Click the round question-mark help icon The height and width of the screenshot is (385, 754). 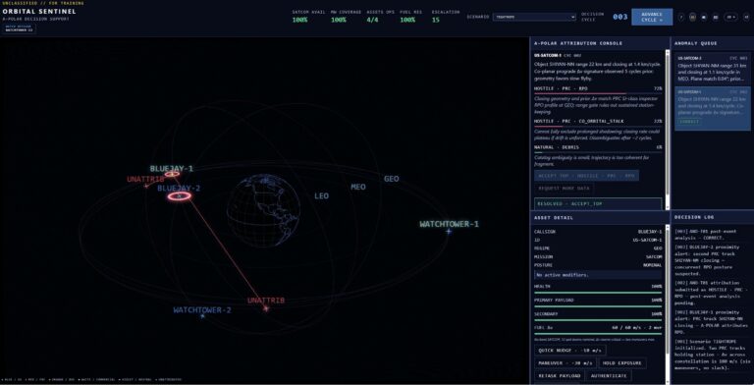point(681,17)
